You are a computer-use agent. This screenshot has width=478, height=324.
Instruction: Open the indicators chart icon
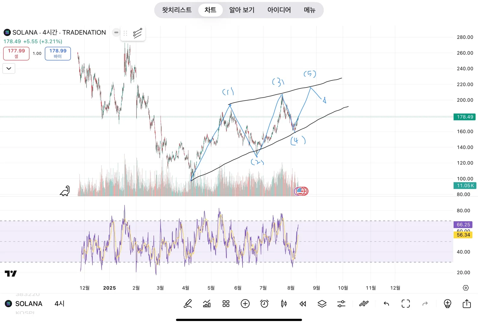(x=207, y=304)
